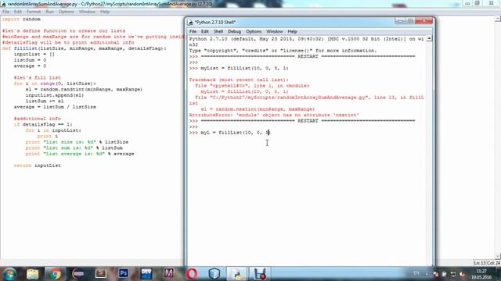Viewport: 501px width, 281px height.
Task: Minimize the Python Shell window
Action: click(x=399, y=21)
